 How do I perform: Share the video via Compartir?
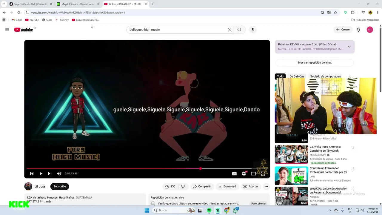pos(202,186)
